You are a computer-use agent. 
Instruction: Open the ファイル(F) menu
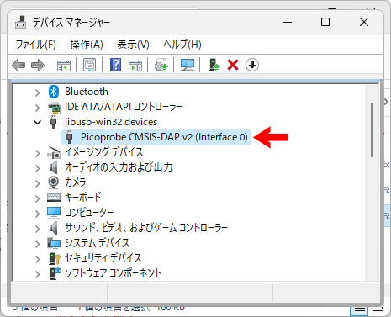point(36,45)
